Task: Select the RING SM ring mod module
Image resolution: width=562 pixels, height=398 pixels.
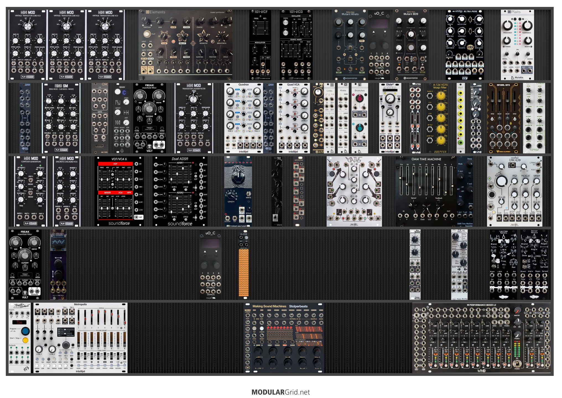Action: (61, 118)
